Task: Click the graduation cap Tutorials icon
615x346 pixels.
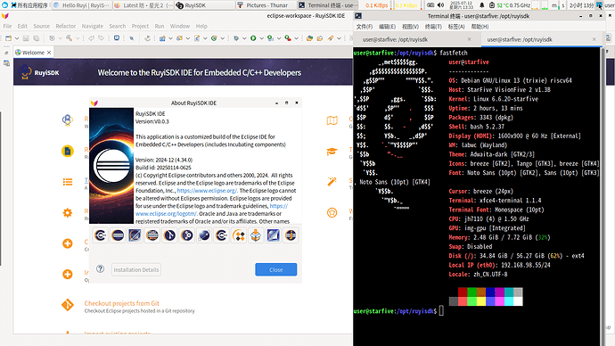Action: (332, 152)
